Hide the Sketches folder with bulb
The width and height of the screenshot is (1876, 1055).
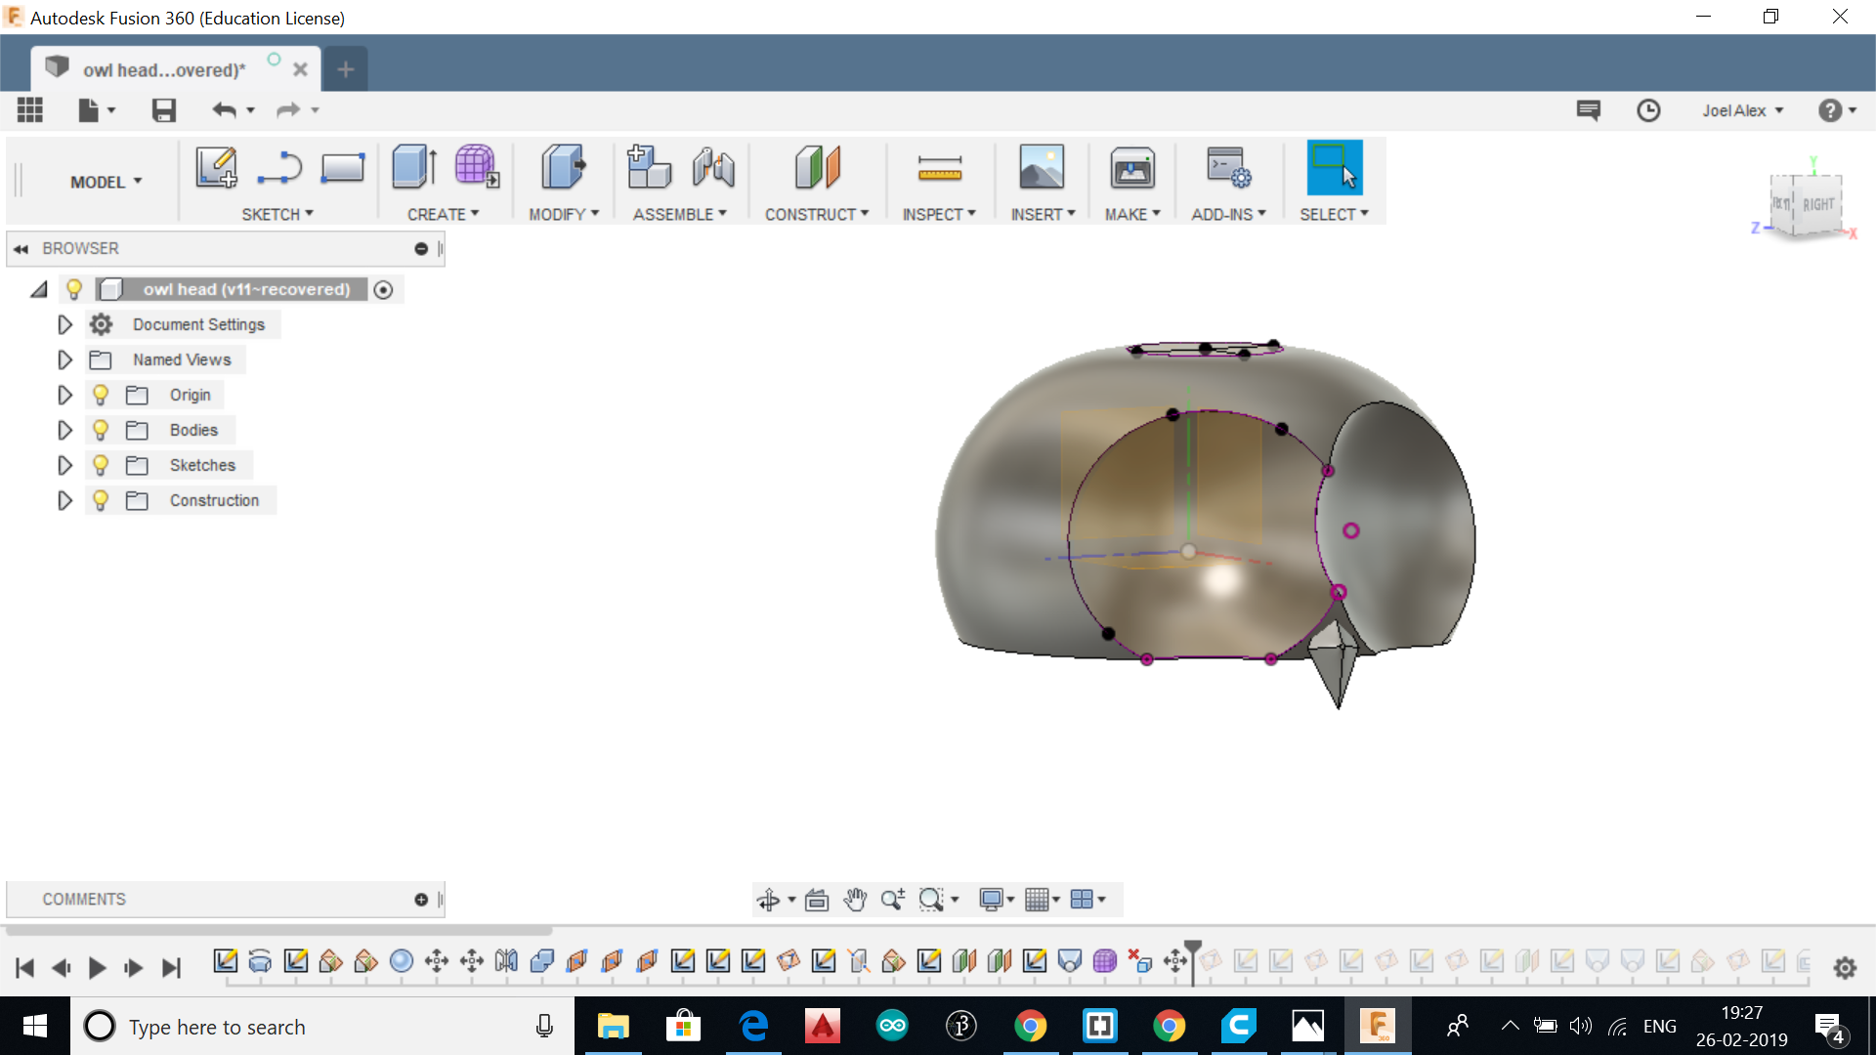pos(101,465)
